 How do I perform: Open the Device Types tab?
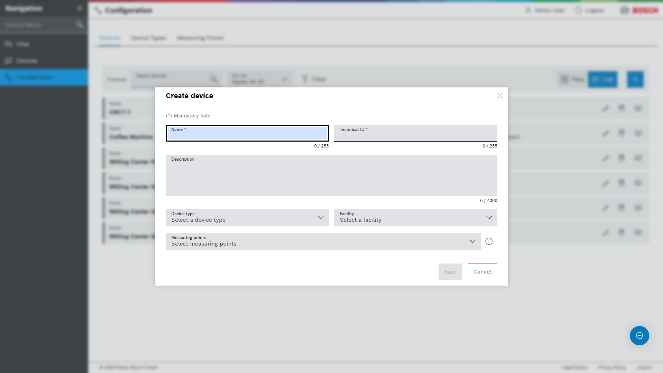point(148,38)
